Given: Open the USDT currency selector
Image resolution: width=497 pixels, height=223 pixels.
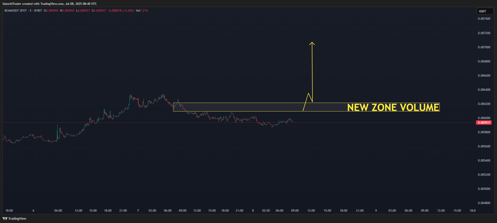Looking at the screenshot, I should (485, 11).
